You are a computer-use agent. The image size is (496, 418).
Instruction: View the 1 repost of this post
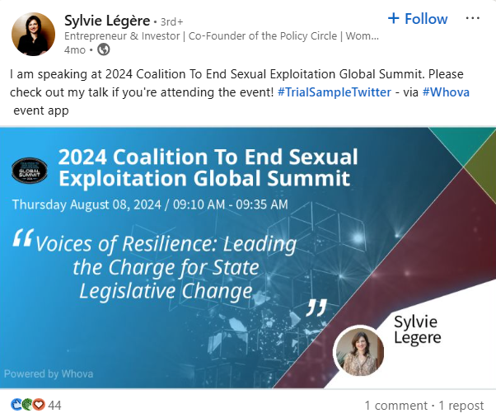[463, 406]
